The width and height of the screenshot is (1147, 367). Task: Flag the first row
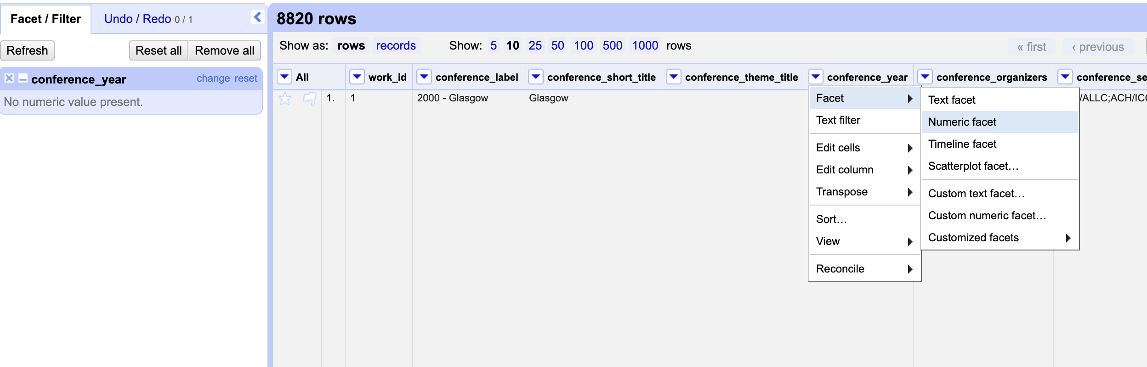coord(309,99)
